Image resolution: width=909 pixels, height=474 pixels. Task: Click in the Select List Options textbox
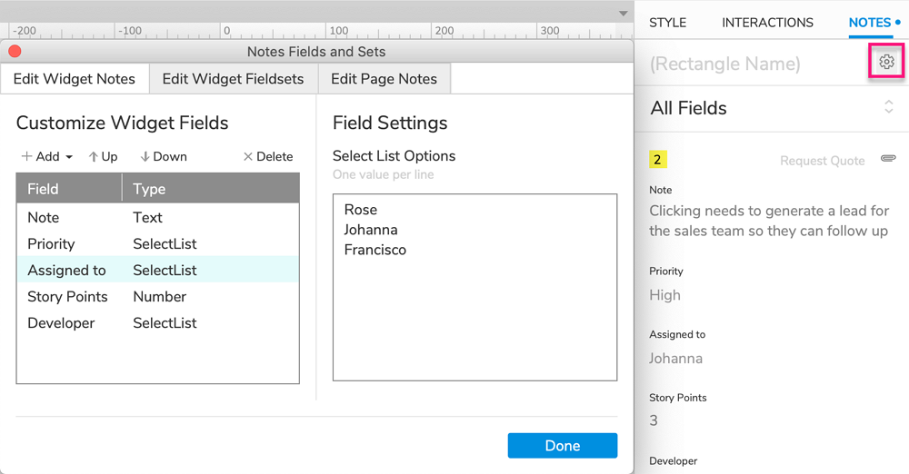(x=474, y=309)
